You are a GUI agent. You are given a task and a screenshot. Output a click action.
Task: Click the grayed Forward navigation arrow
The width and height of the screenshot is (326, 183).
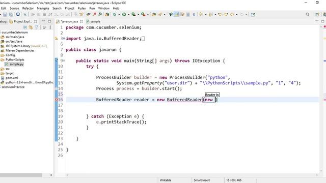click(x=241, y=15)
